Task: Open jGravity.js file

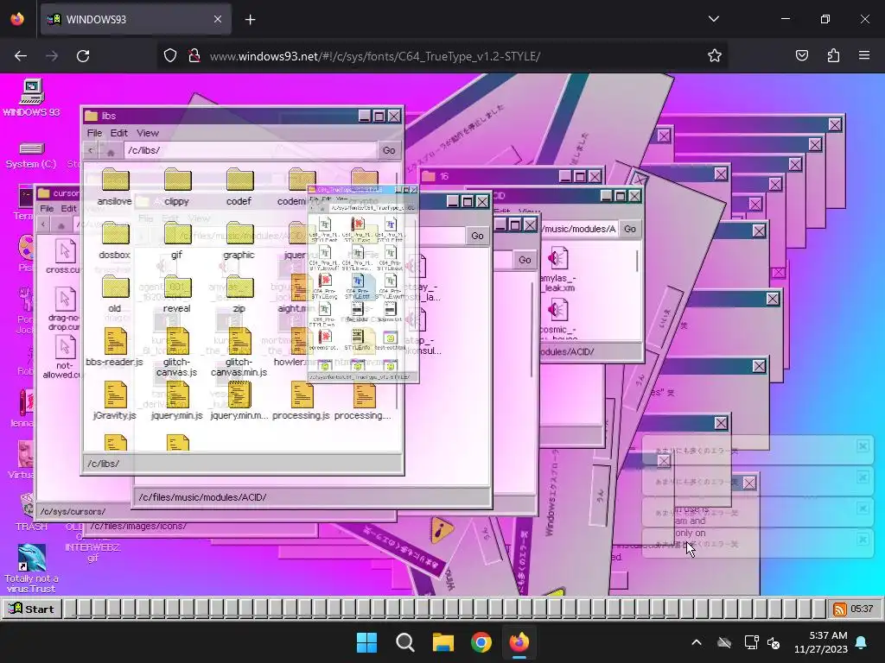Action: [x=115, y=401]
